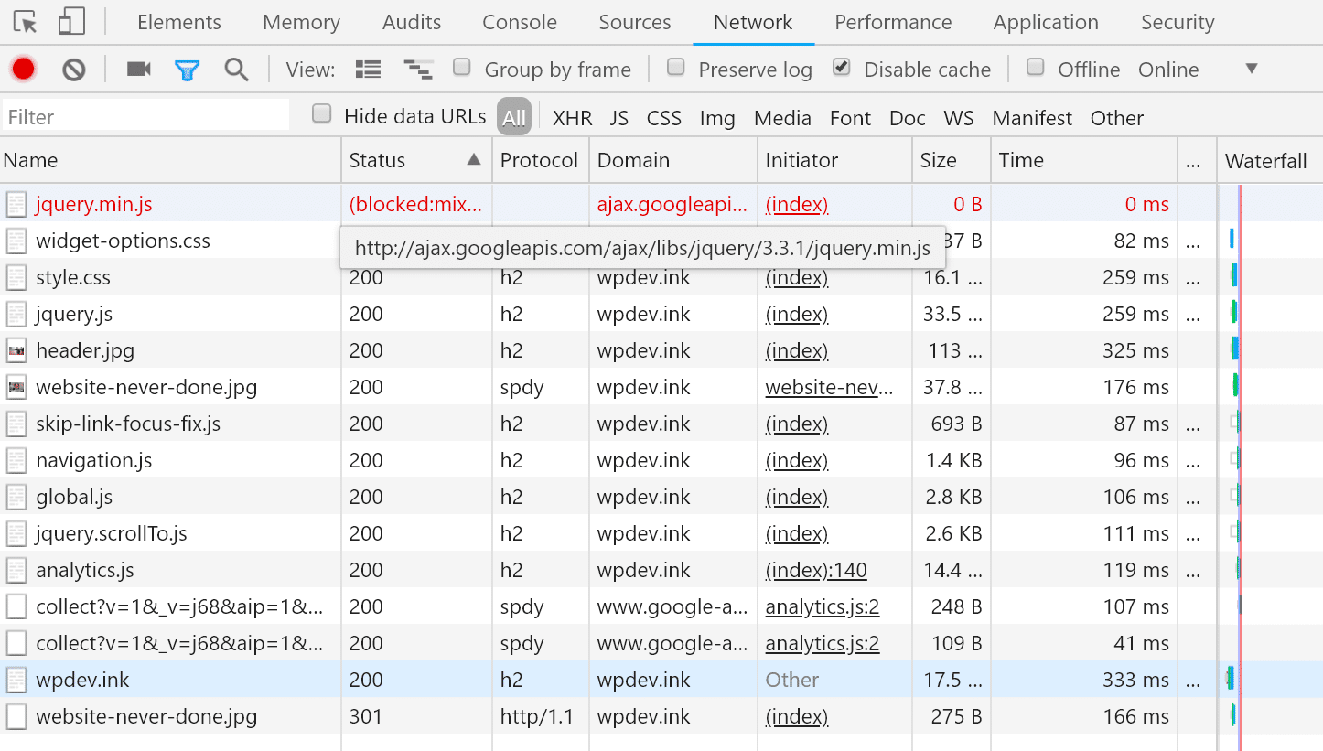
Task: Open the network filter options
Action: click(x=188, y=69)
